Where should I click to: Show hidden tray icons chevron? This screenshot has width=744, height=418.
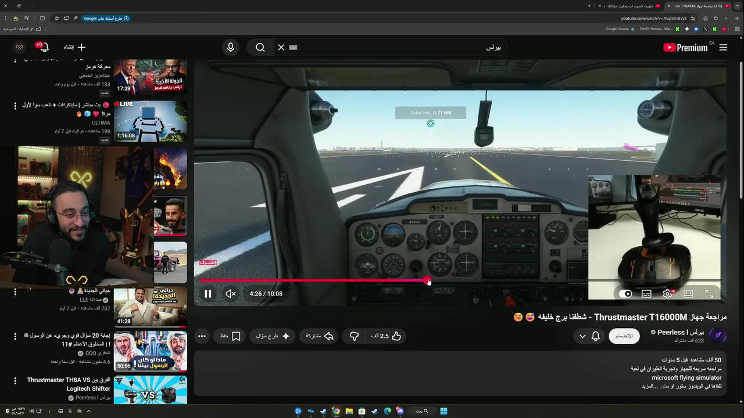(88, 411)
